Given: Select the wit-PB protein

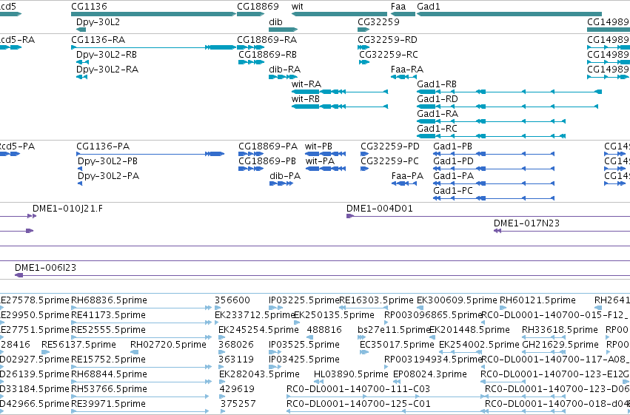Looking at the screenshot, I should tap(326, 154).
